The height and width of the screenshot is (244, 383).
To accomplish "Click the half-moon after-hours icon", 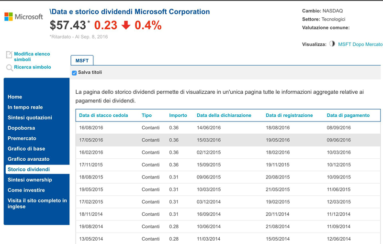I will click(x=332, y=44).
